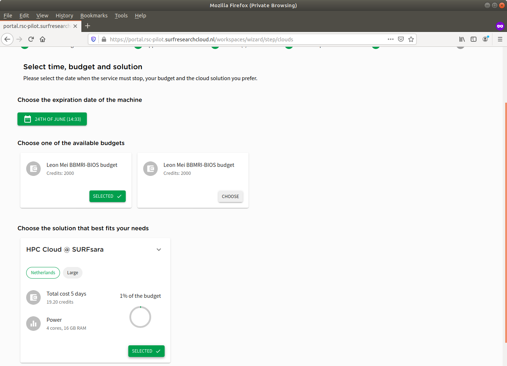Click the private browsing mask icon

coord(500,26)
